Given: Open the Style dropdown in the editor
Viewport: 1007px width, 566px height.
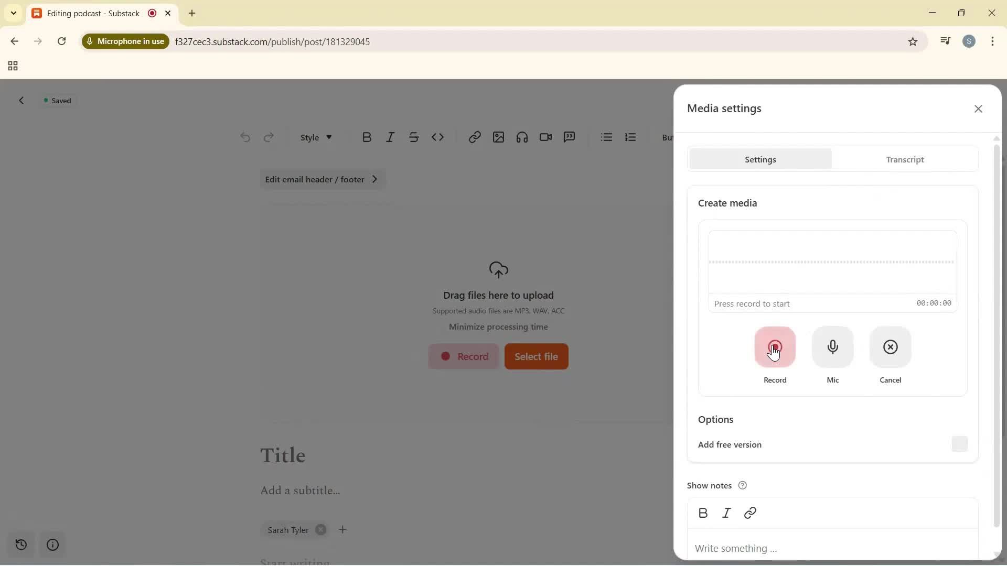Looking at the screenshot, I should [315, 137].
